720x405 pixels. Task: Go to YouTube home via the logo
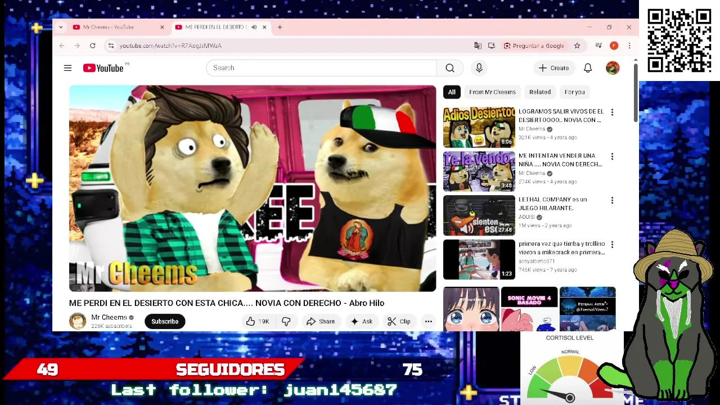pyautogui.click(x=103, y=68)
